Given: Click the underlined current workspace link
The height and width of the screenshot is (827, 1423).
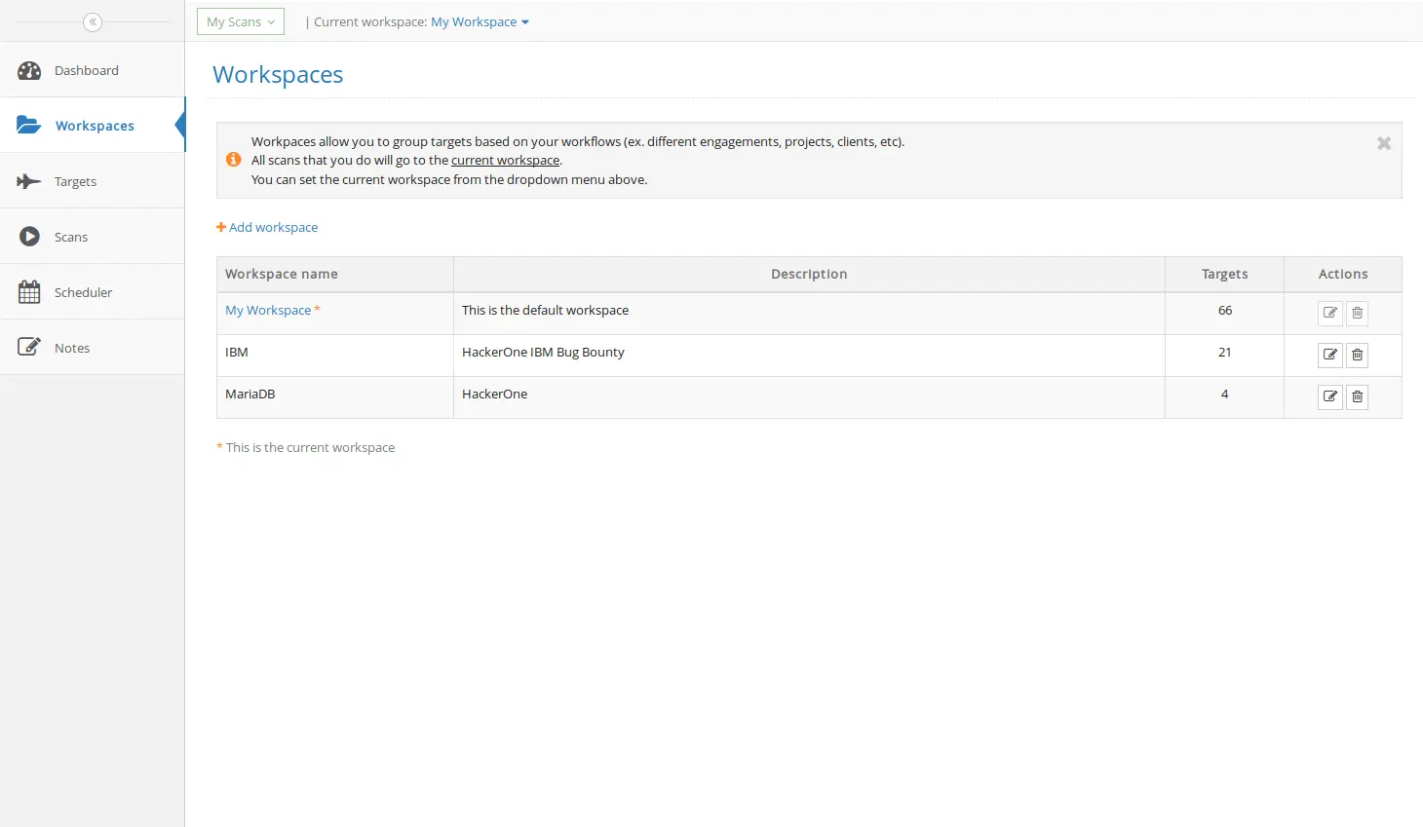Looking at the screenshot, I should 505,160.
